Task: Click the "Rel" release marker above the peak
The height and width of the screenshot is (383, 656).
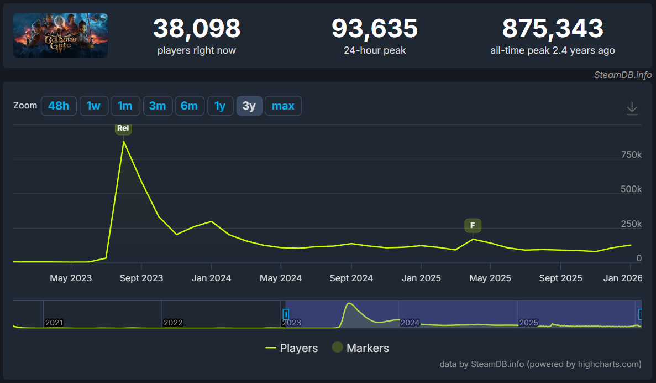Action: pos(123,128)
